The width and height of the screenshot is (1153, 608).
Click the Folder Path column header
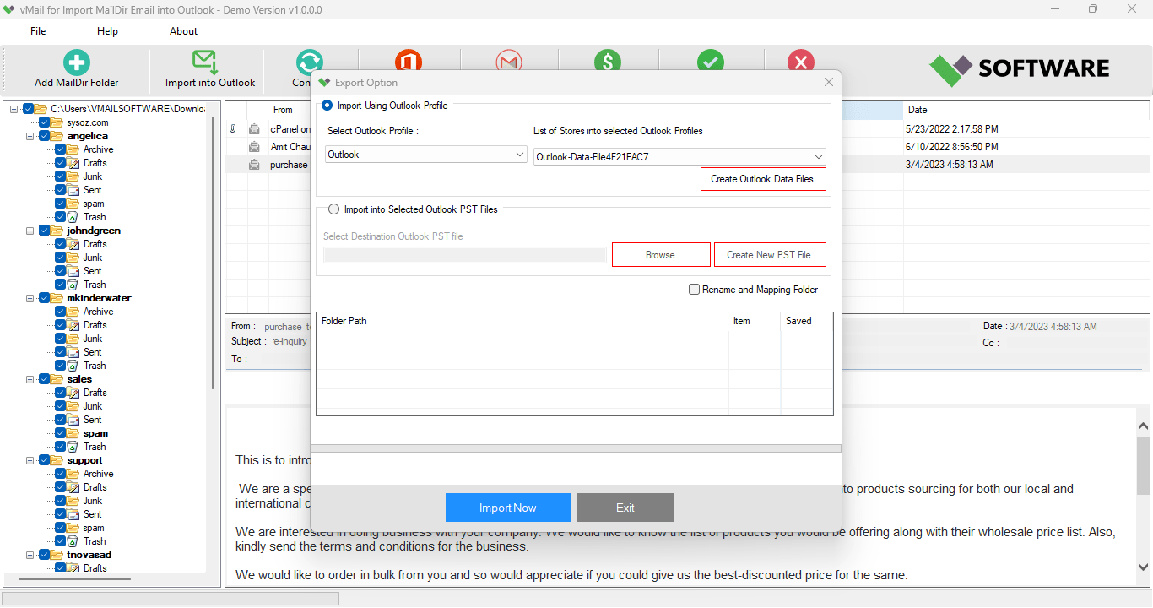pos(522,321)
